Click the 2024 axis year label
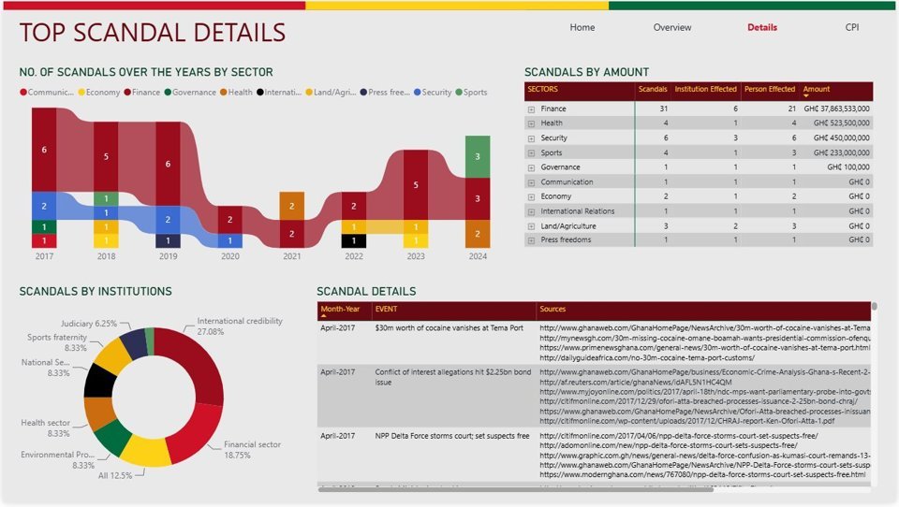This screenshot has height=507, width=899. click(x=478, y=256)
